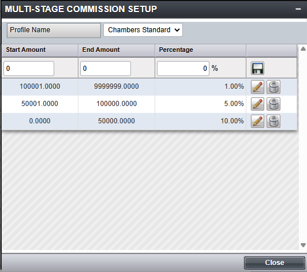307x272 pixels.
Task: Focus the Percentage input field
Action: [x=183, y=69]
